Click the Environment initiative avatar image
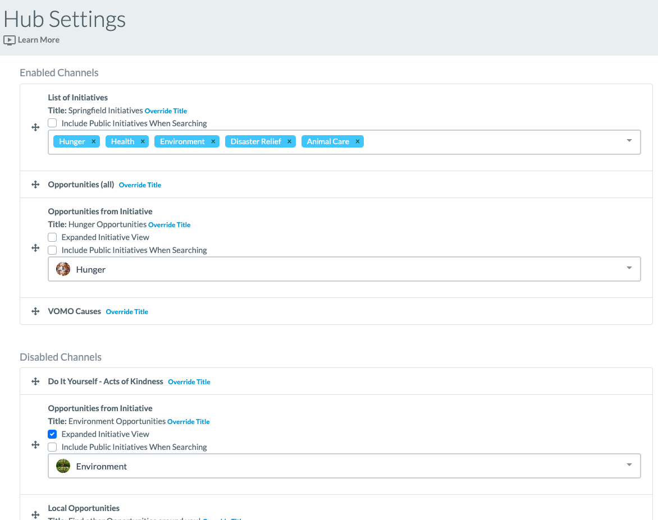The width and height of the screenshot is (658, 520). click(63, 466)
